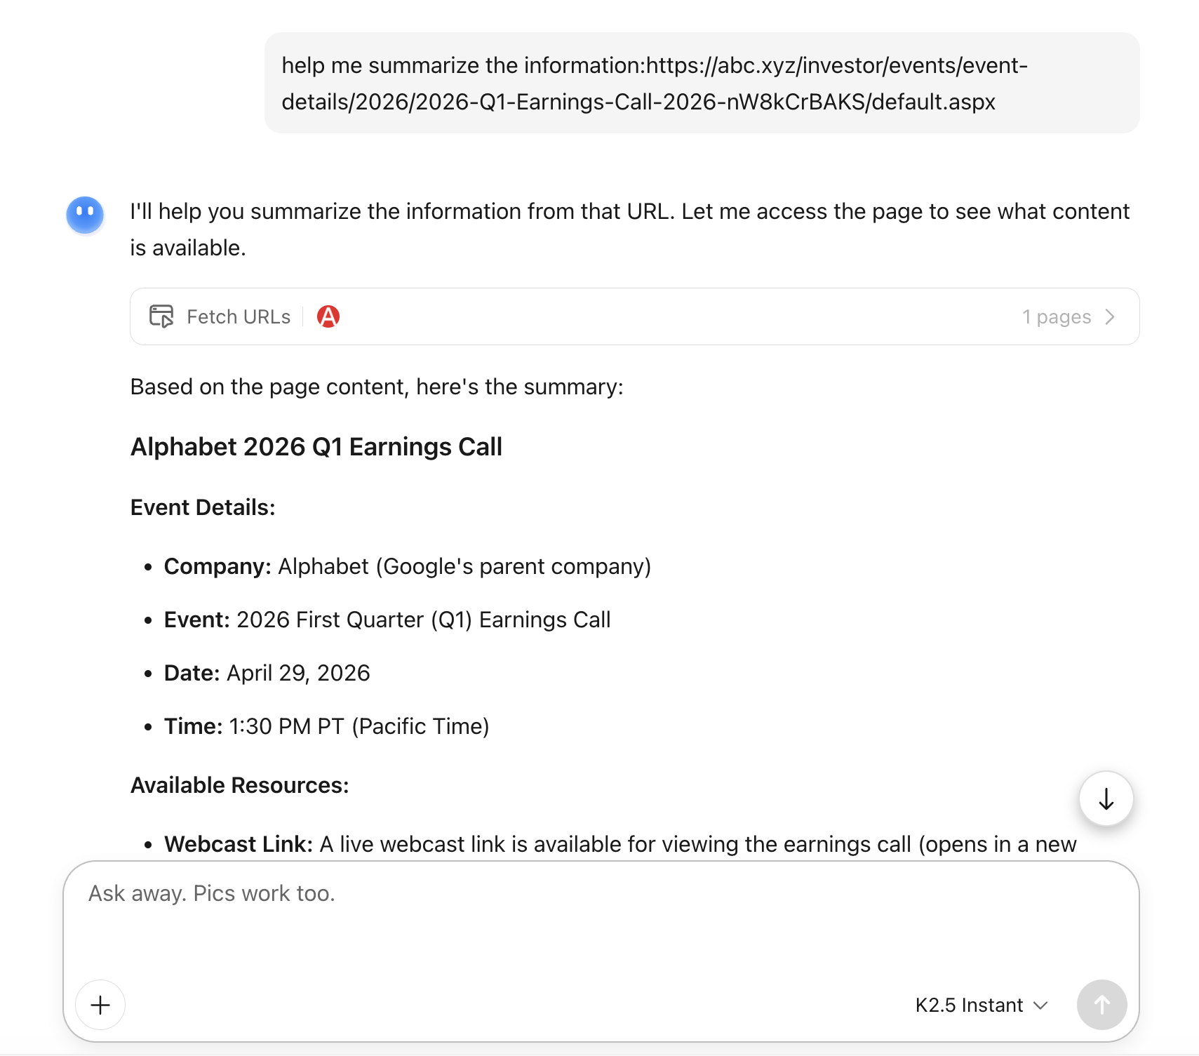Click the "Webcast Link" bullet item
Screen dimensions: 1199x1056
point(619,844)
